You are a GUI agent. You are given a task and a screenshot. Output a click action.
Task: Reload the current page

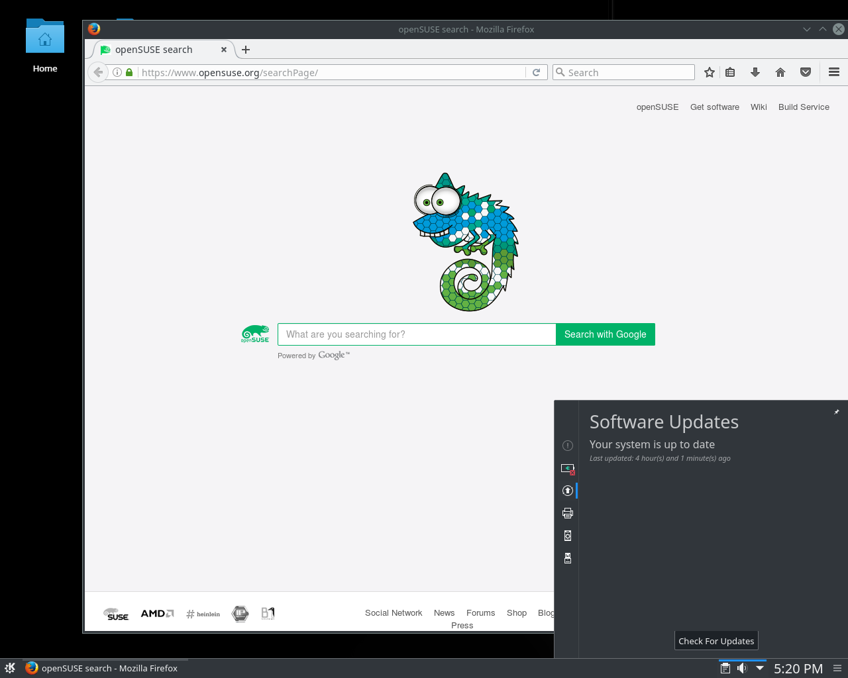click(537, 72)
